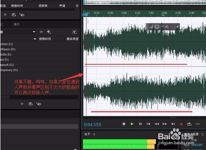Toggle auto-play speaker icon in upper Files panel
Image resolution: width=206 pixels, height=150 pixels.
coord(22,15)
